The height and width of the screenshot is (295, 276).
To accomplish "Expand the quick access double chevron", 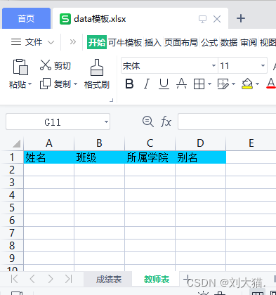I will [x=73, y=42].
